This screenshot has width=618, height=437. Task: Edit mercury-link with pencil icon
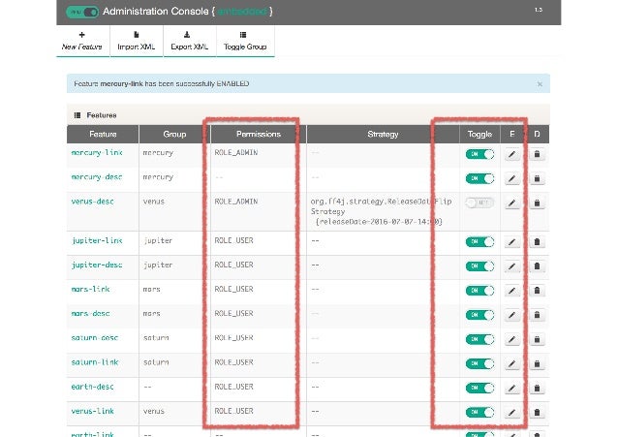[512, 154]
